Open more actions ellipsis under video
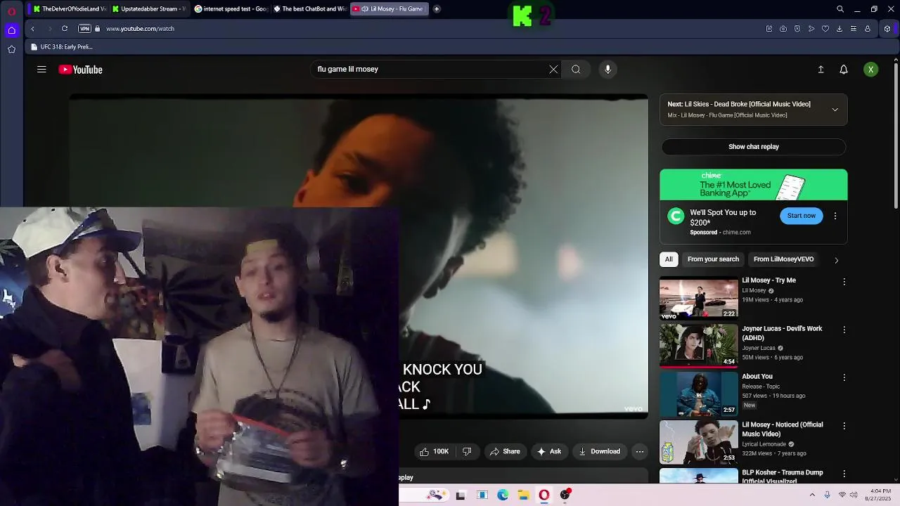Screen dimensions: 900x506 (640, 452)
